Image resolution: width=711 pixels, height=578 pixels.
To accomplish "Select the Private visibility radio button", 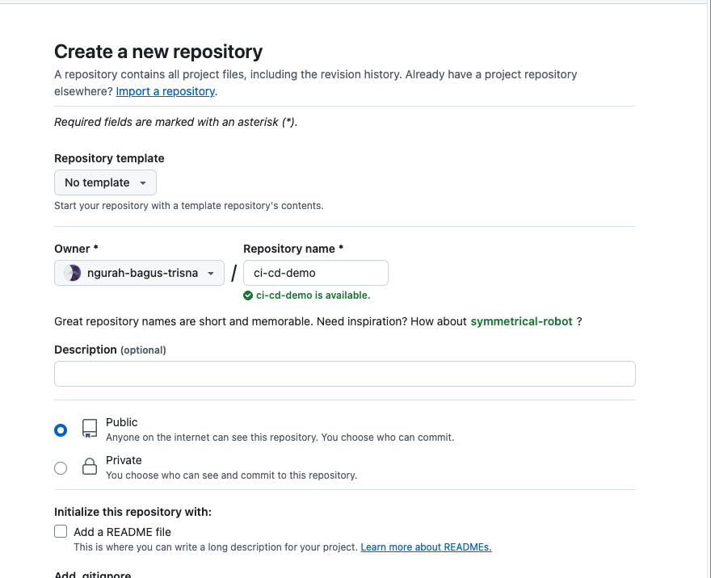I will click(61, 468).
